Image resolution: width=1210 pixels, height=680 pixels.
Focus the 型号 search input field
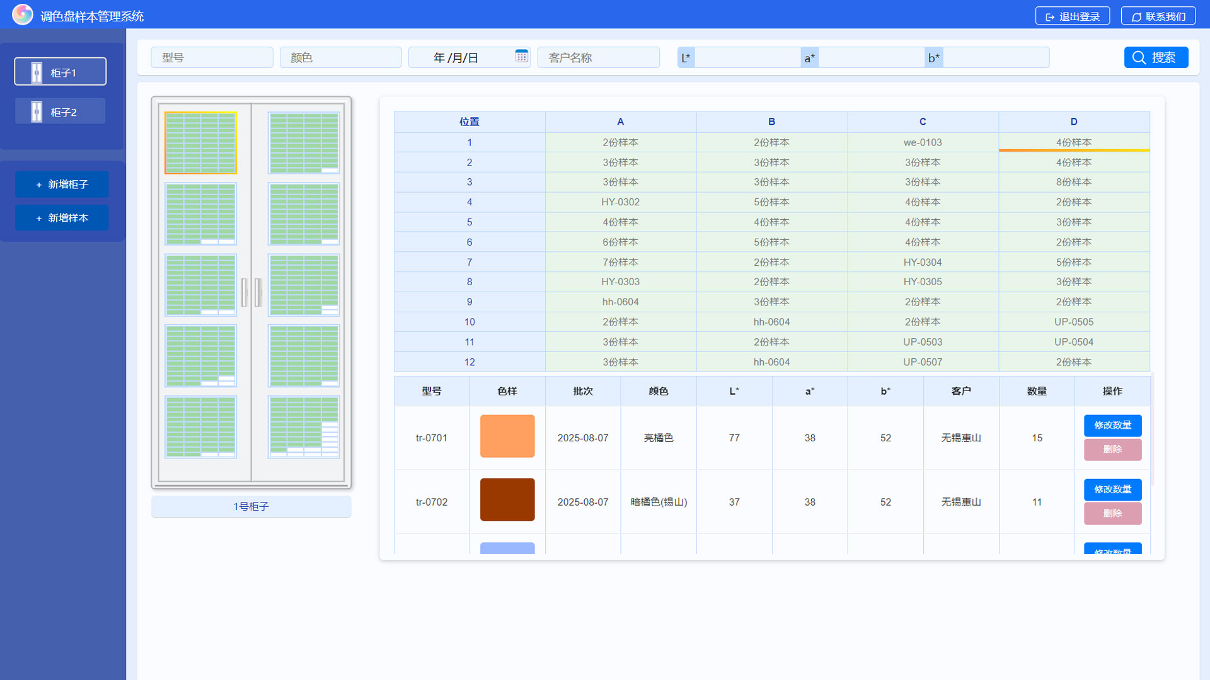[x=212, y=57]
